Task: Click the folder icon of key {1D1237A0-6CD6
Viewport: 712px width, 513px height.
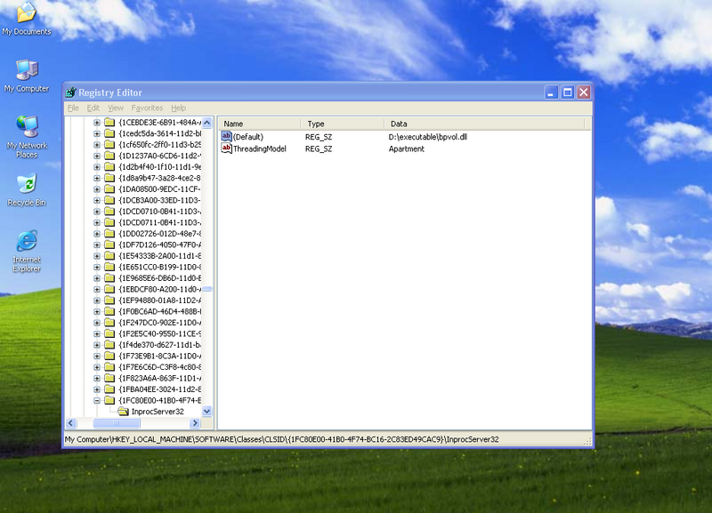Action: (109, 156)
